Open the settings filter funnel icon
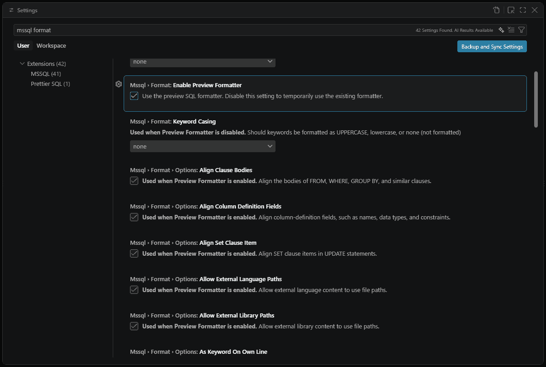This screenshot has width=546, height=367. [x=521, y=30]
